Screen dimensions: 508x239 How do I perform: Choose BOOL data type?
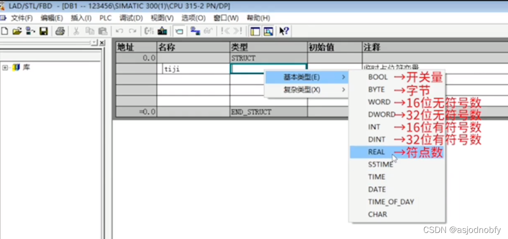coord(378,77)
